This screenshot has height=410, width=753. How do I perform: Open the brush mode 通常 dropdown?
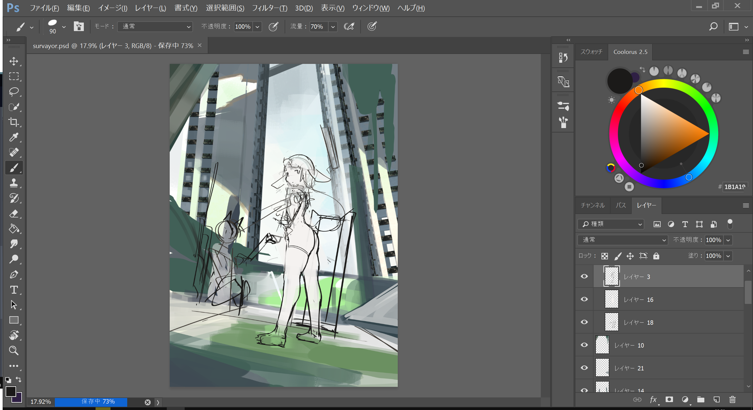[x=155, y=27]
